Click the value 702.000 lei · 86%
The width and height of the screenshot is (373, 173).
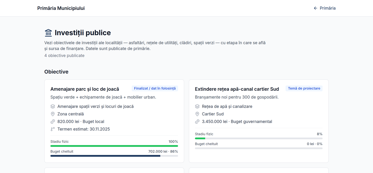(163, 151)
